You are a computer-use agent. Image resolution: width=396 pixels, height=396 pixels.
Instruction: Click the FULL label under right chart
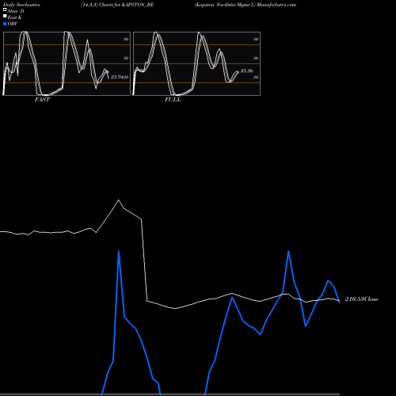173,100
